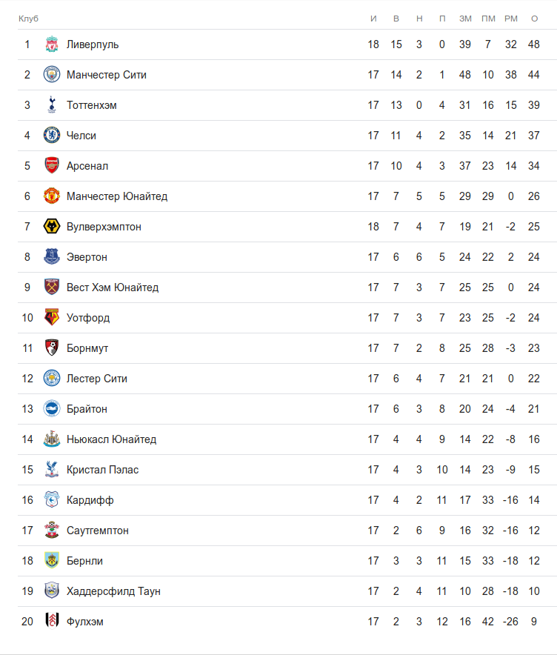Click the Клуб column header
Viewport: 557px width, 655px height.
pyautogui.click(x=28, y=19)
